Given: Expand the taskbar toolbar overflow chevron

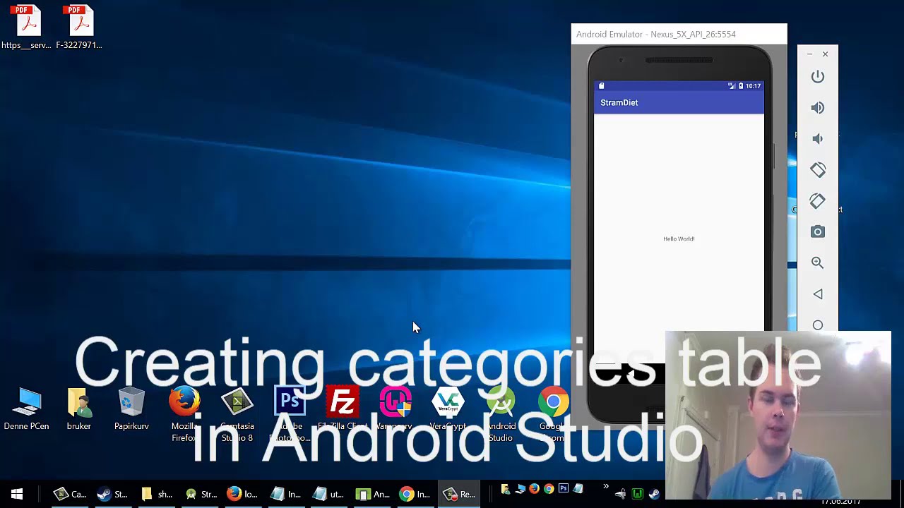Looking at the screenshot, I should point(605,488).
